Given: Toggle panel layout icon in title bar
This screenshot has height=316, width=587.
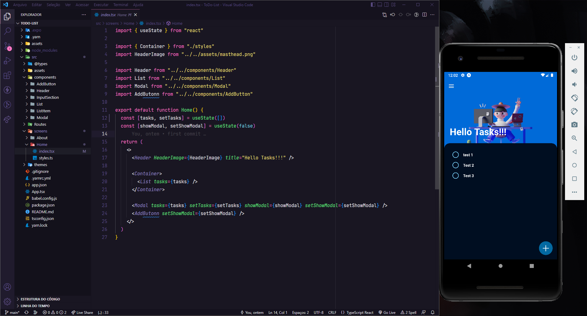Looking at the screenshot, I should [x=380, y=5].
